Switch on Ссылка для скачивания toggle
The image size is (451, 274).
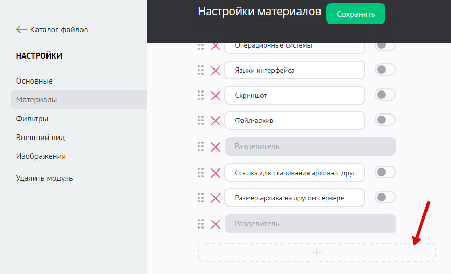point(385,172)
